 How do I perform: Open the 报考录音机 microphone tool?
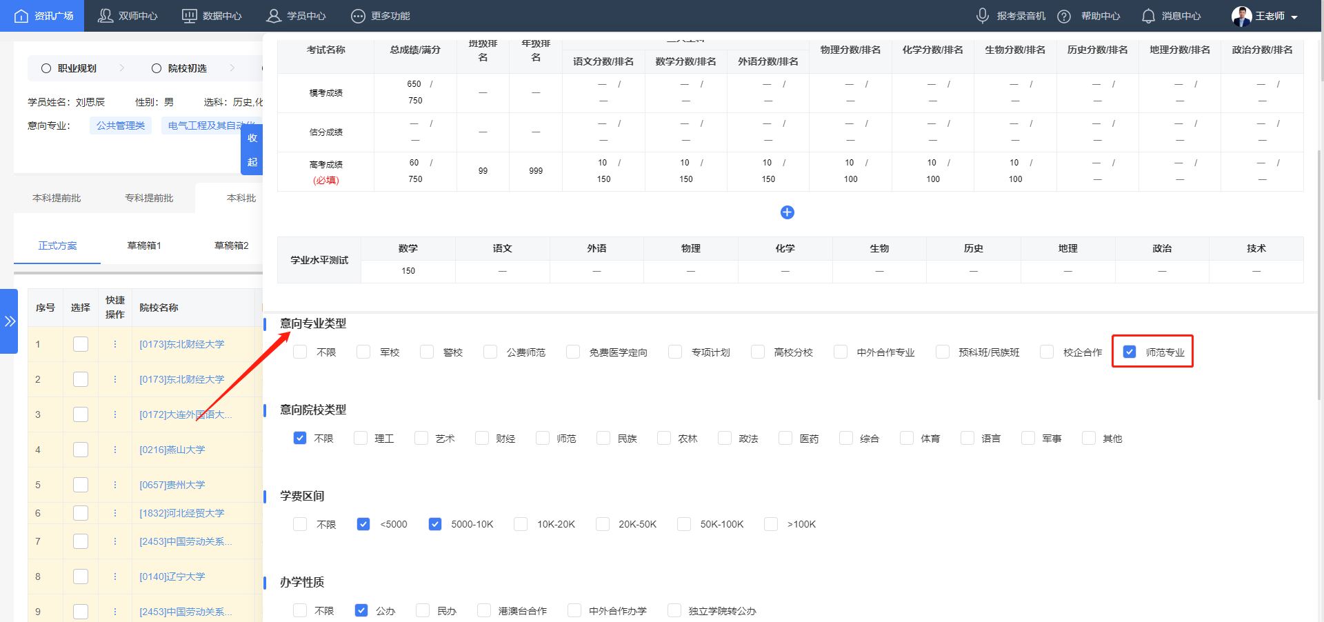coord(983,15)
